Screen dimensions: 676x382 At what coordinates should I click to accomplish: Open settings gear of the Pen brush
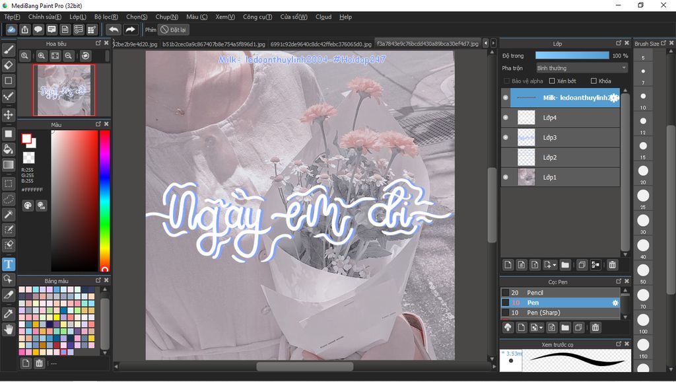[615, 303]
